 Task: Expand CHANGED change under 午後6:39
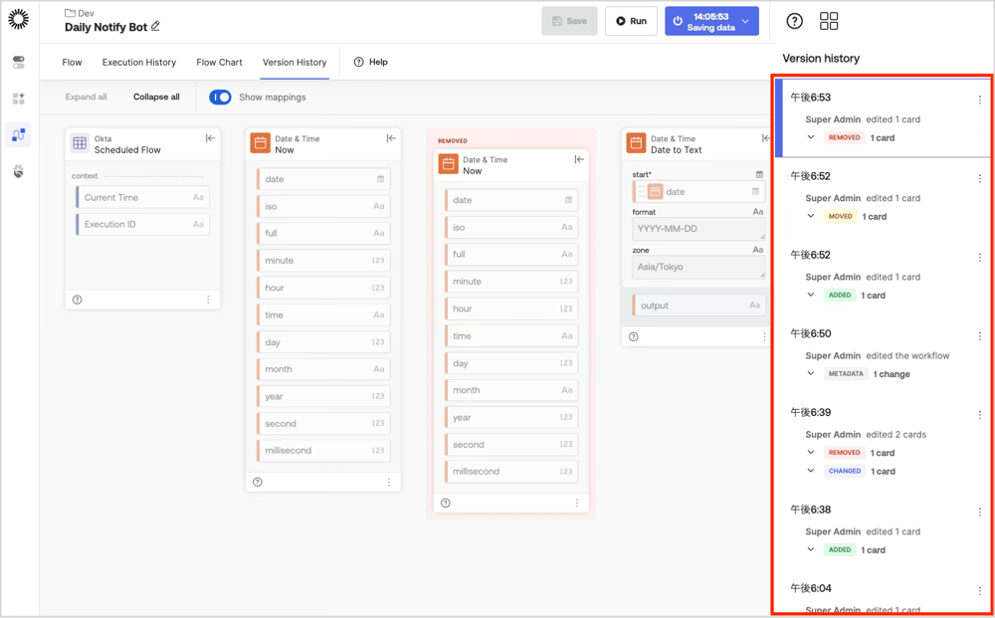click(x=810, y=471)
